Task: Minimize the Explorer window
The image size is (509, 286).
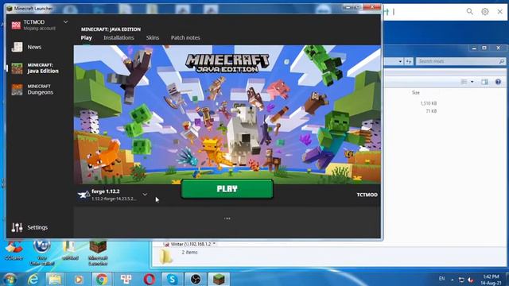Action: click(x=474, y=48)
